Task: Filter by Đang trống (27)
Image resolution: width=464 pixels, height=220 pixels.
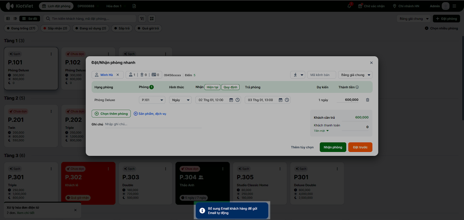Action: point(21,28)
